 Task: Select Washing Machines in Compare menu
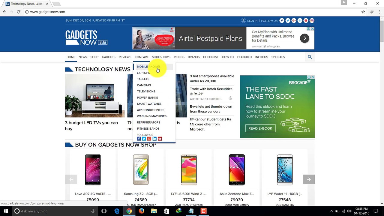(152, 116)
